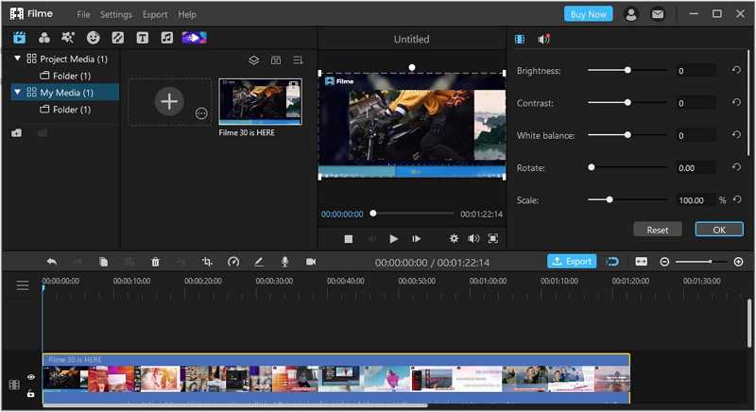Stop the preview playback
This screenshot has width=756, height=412.
click(349, 239)
